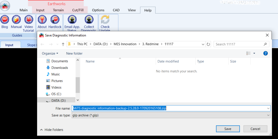The height and width of the screenshot is (139, 278).
Task: Navigate forward in the save dialog
Action: click(51, 44)
